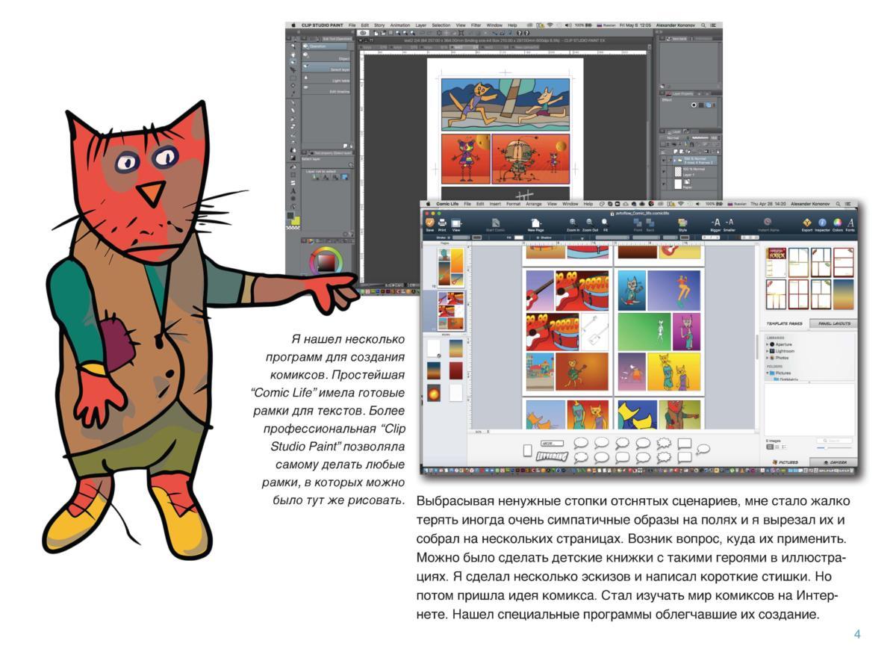Click the search field in Comic Life pictures panel
The height and width of the screenshot is (655, 896).
click(834, 441)
